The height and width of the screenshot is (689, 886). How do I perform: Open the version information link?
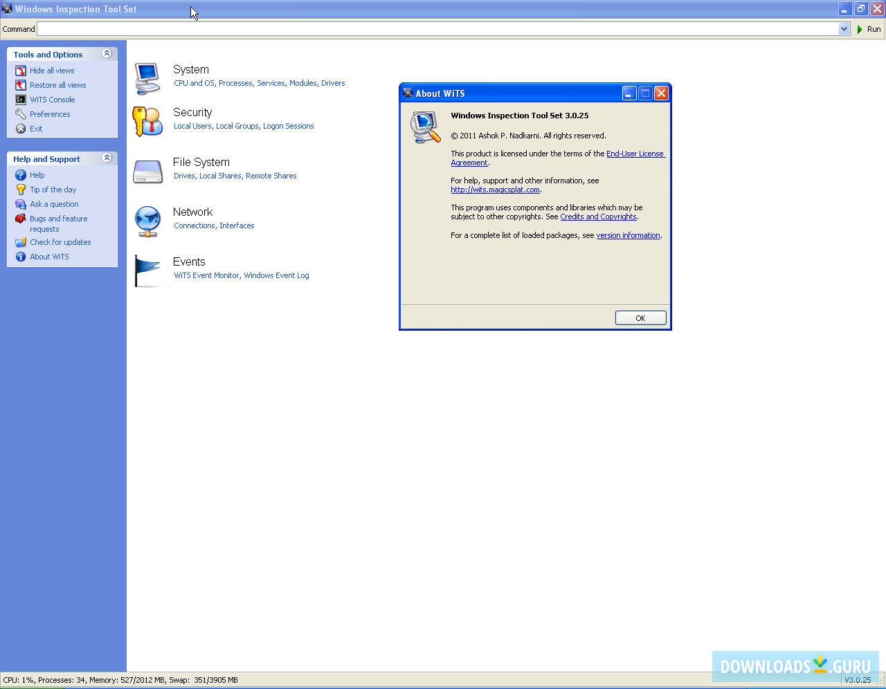[628, 235]
